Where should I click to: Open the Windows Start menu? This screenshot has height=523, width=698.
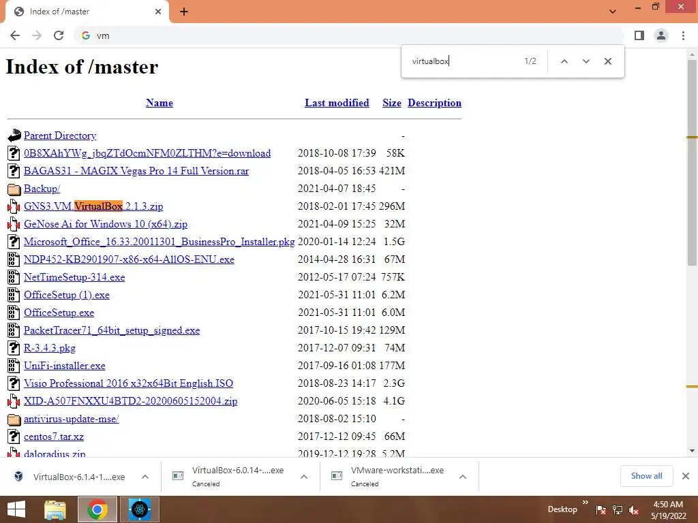pos(16,509)
